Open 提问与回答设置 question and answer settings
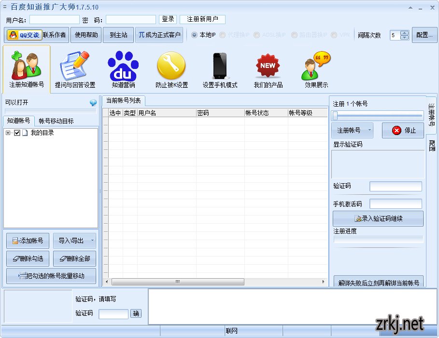 [75, 69]
